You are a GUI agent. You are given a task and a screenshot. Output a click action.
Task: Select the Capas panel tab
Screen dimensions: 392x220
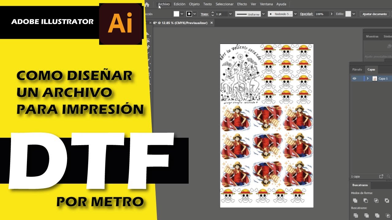(x=371, y=69)
